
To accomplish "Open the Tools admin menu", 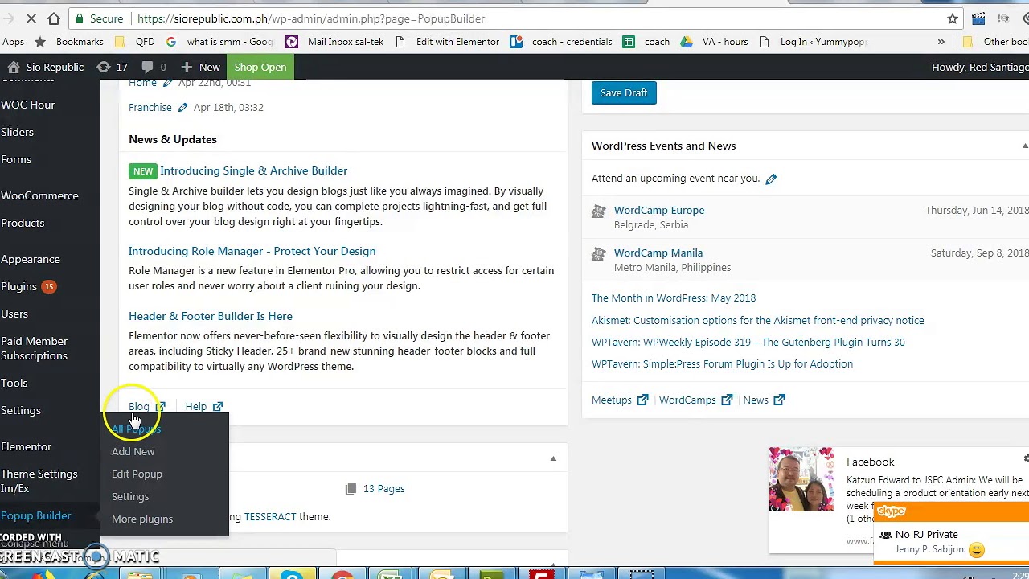I will [x=14, y=383].
